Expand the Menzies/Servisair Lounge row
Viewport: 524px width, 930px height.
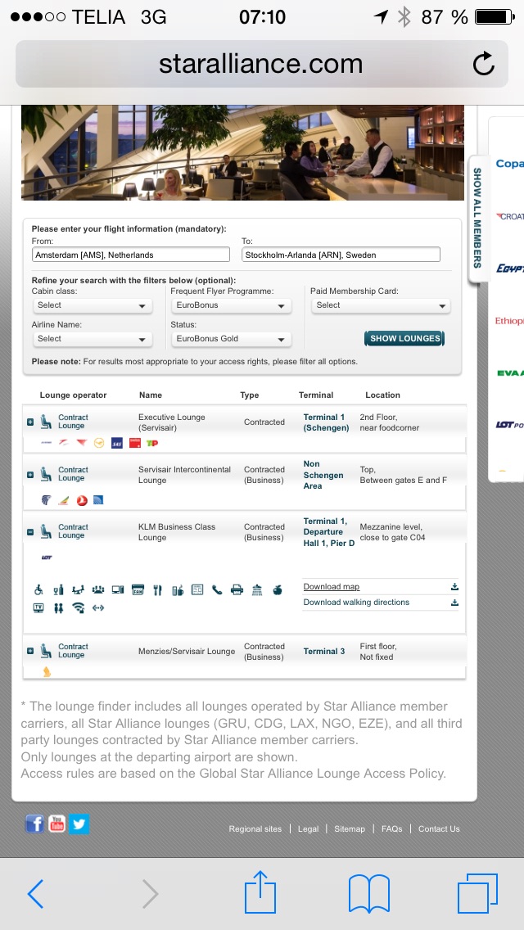coord(30,652)
